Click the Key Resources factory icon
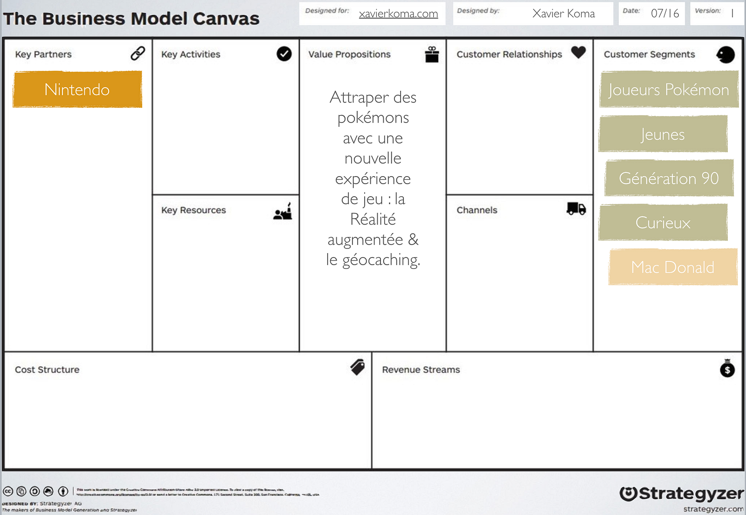 (283, 211)
